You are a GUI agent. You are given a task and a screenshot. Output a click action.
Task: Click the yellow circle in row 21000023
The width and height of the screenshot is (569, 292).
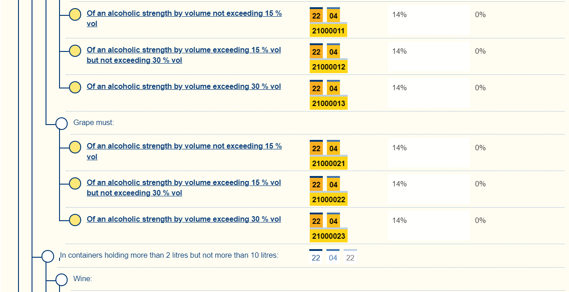75,220
